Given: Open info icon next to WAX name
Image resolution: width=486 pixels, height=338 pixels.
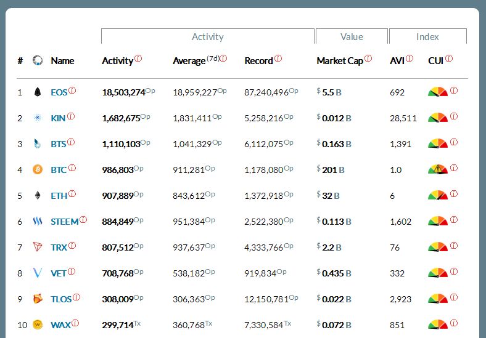Looking at the screenshot, I should tap(75, 323).
